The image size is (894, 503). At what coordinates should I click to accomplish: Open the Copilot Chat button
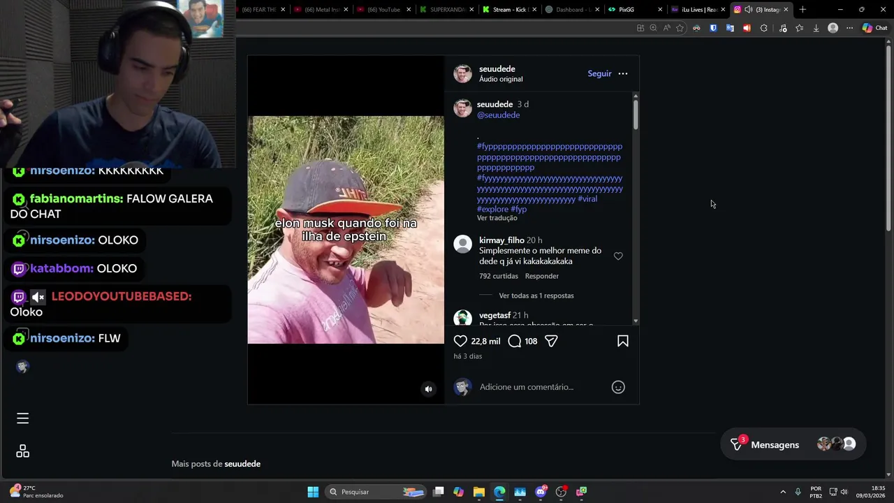click(874, 28)
